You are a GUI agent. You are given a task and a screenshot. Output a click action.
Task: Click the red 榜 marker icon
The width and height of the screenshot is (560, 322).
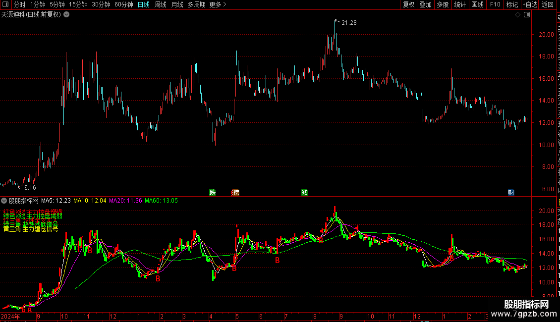point(235,193)
